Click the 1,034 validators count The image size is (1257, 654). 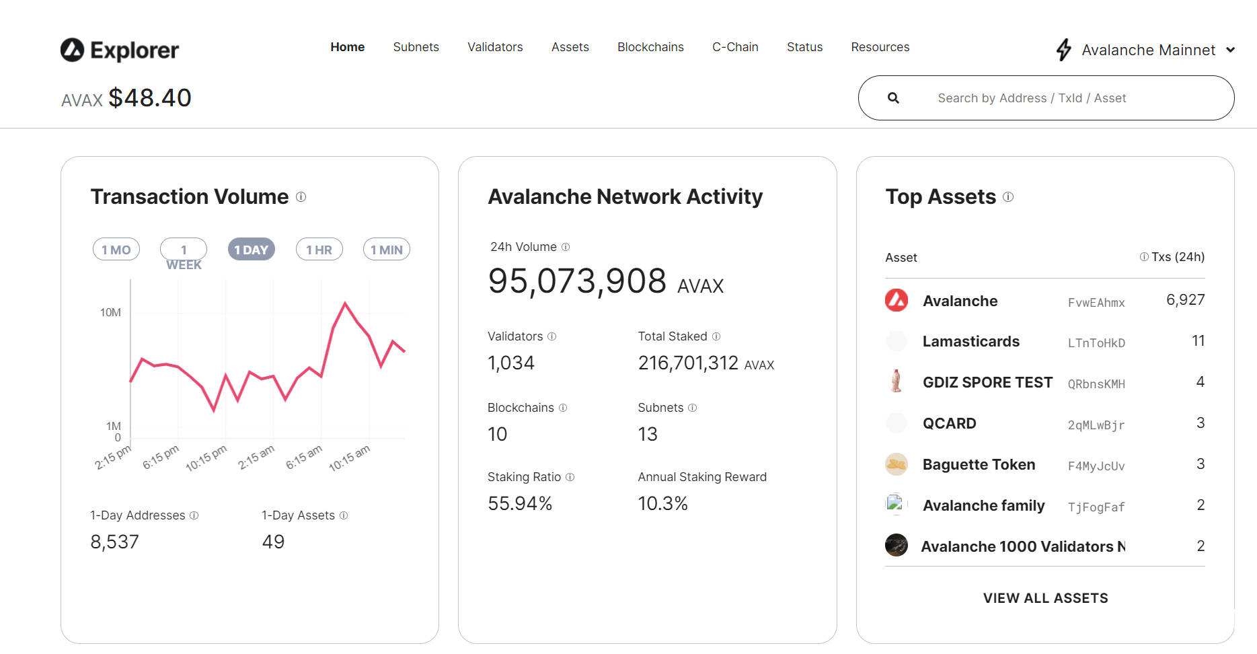click(x=511, y=363)
